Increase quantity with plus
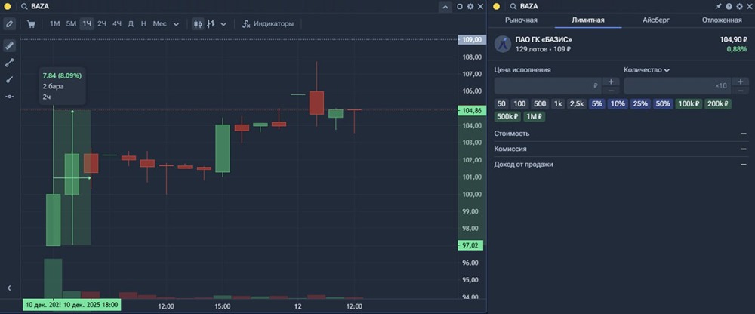 [741, 82]
